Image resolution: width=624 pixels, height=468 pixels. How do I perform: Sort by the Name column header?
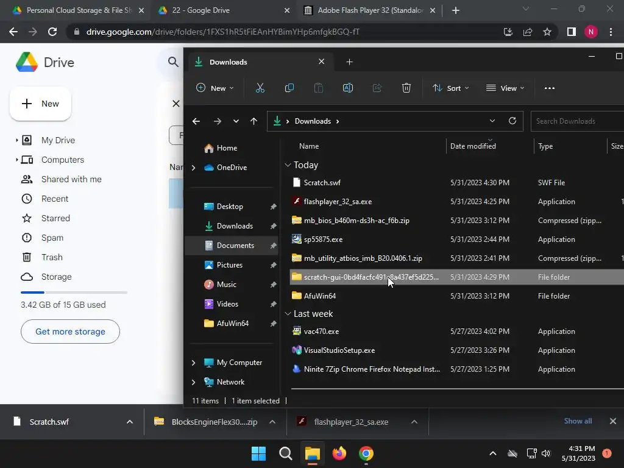[309, 146]
